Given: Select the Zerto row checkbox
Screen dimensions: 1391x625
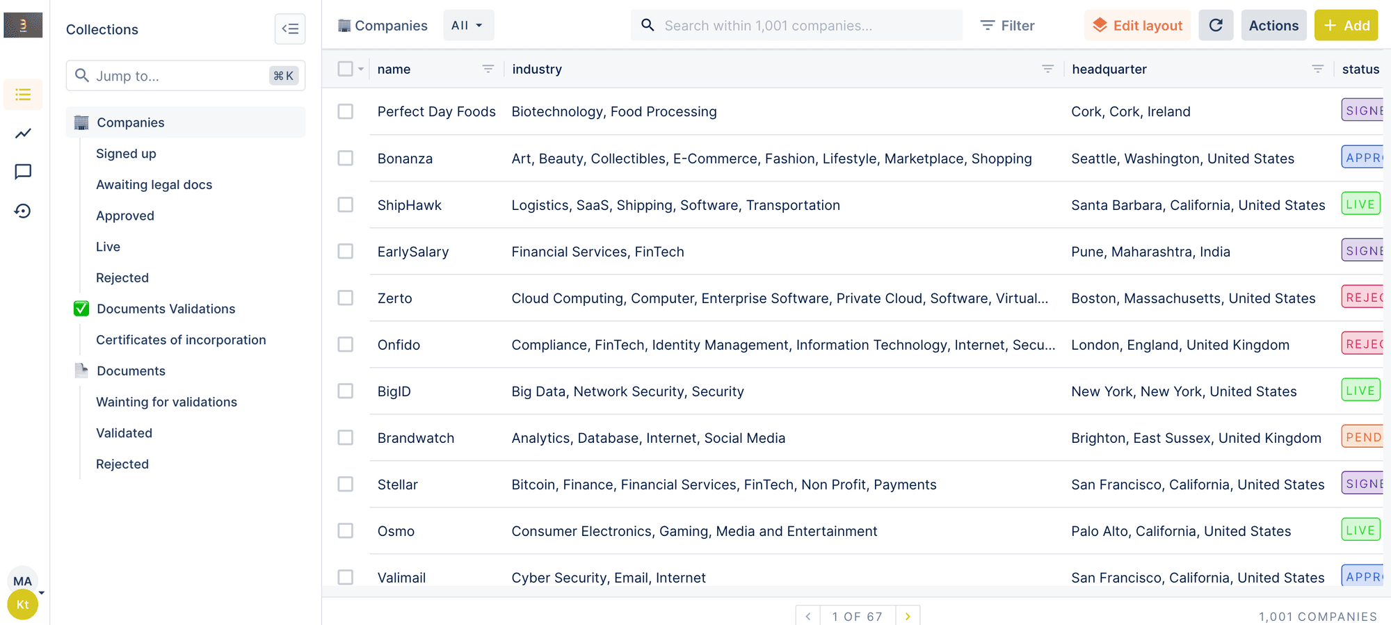Looking at the screenshot, I should coord(345,298).
